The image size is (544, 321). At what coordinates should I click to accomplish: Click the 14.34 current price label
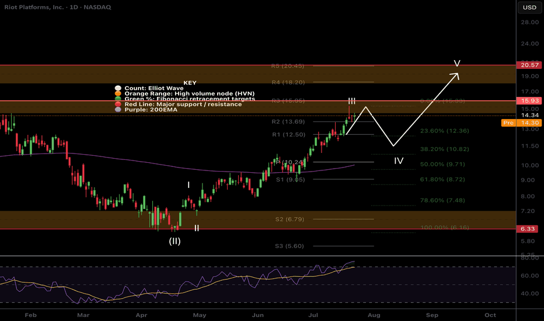530,115
